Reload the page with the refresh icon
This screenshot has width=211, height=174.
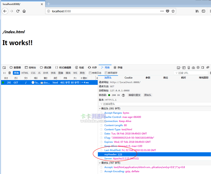[x=18, y=11]
